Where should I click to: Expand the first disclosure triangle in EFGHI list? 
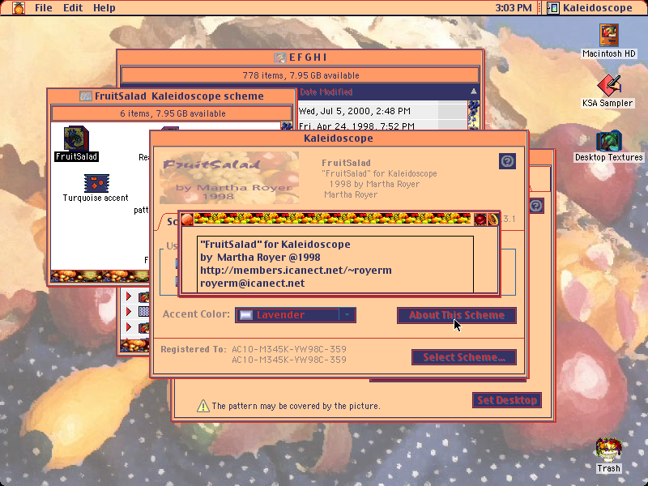(129, 296)
